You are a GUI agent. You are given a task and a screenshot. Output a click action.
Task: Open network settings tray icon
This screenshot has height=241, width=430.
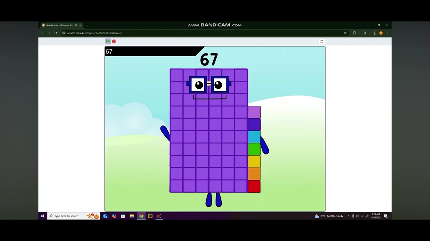tap(362, 216)
